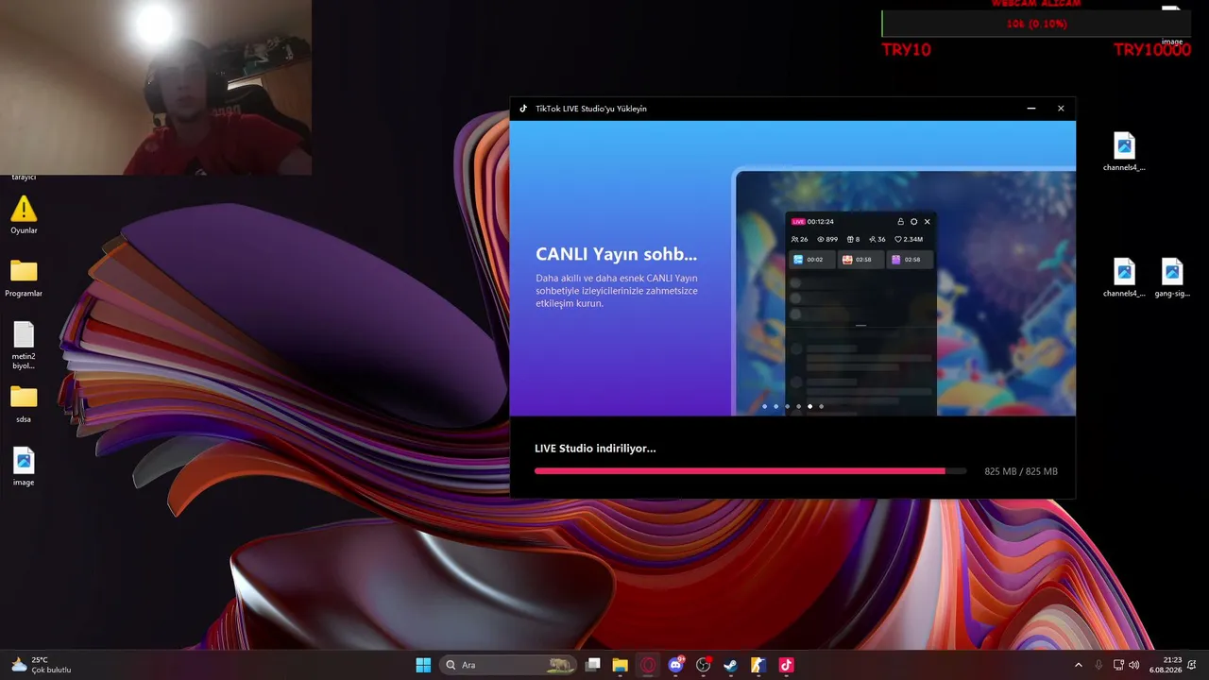Switch to Opera GX browser on taskbar
This screenshot has height=680, width=1209.
pyautogui.click(x=648, y=665)
